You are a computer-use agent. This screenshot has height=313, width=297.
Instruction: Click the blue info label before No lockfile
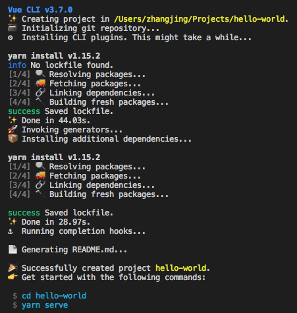click(x=17, y=65)
